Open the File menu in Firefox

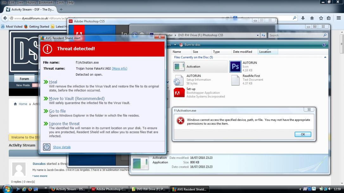pyautogui.click(x=3, y=3)
